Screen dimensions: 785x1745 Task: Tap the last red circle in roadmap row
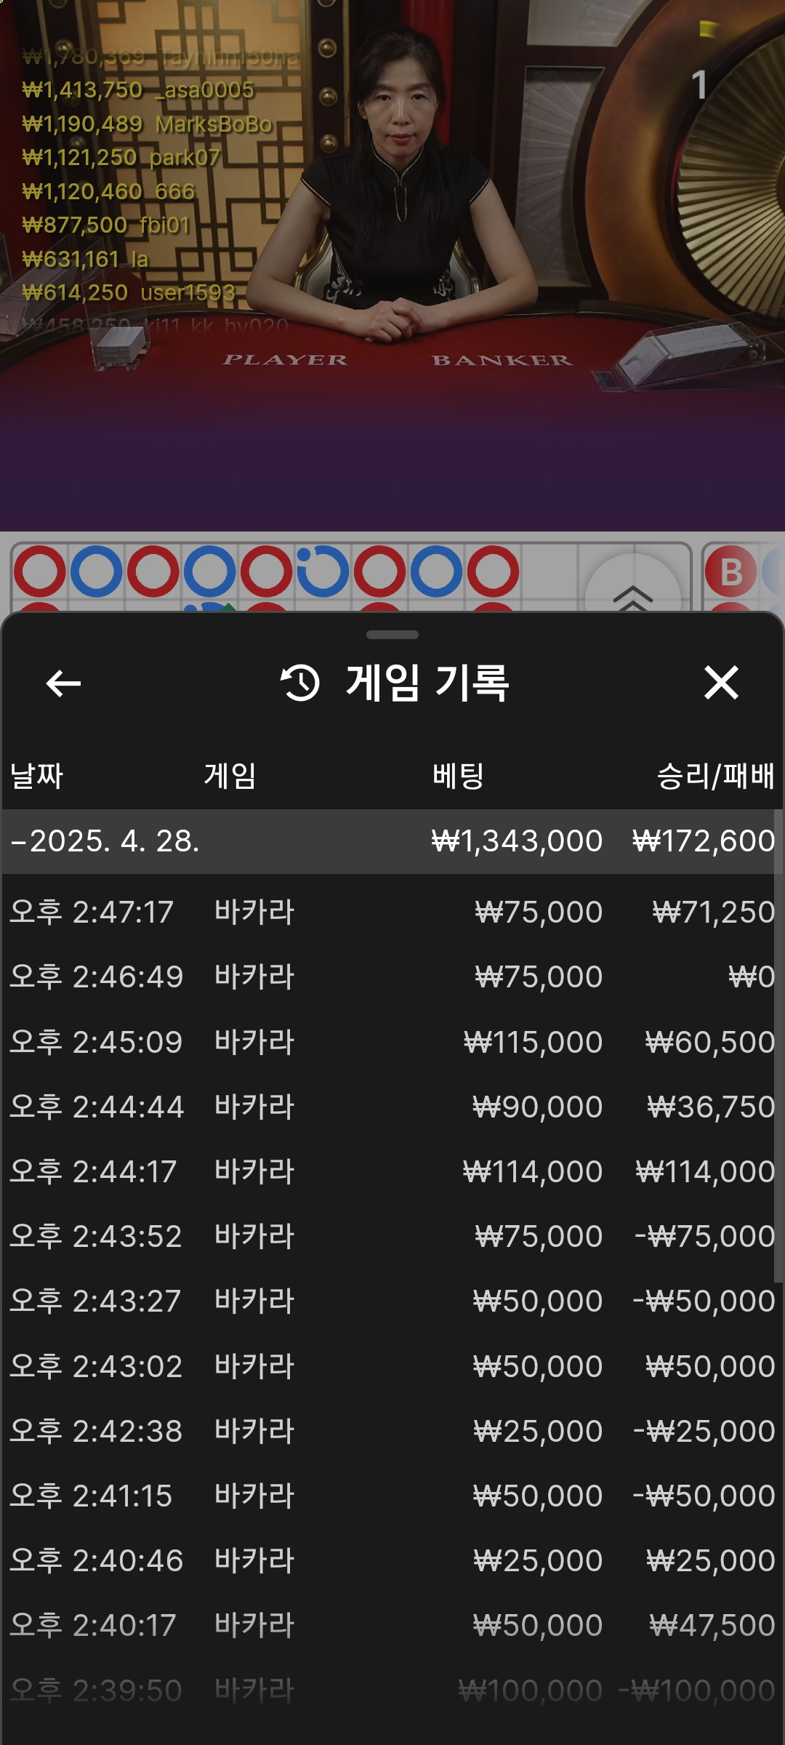(494, 571)
